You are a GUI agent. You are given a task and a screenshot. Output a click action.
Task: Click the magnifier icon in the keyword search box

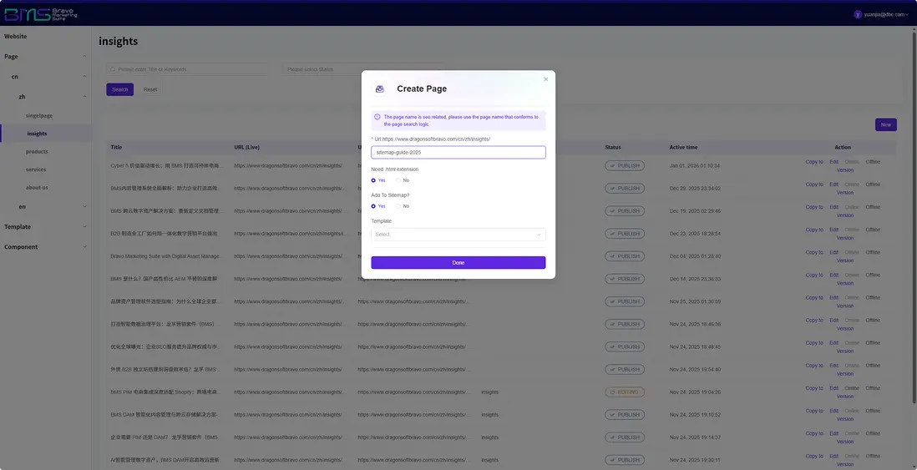point(113,69)
